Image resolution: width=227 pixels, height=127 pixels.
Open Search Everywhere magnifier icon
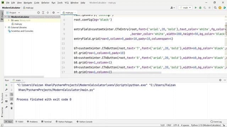tap(215, 8)
